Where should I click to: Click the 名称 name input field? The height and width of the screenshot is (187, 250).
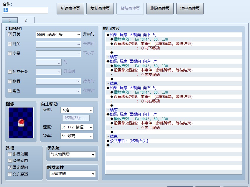click(25, 10)
